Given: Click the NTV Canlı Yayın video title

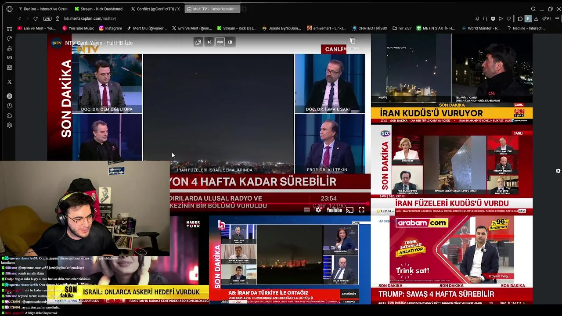Looking at the screenshot, I should (x=99, y=43).
